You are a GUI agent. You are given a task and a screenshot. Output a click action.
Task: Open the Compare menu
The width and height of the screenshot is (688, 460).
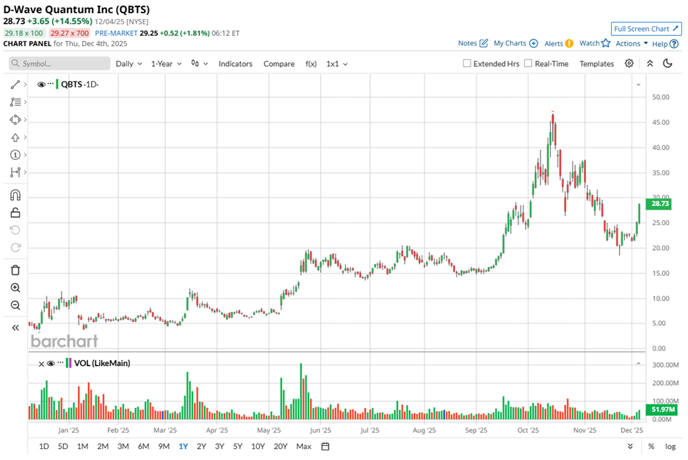[x=279, y=64]
